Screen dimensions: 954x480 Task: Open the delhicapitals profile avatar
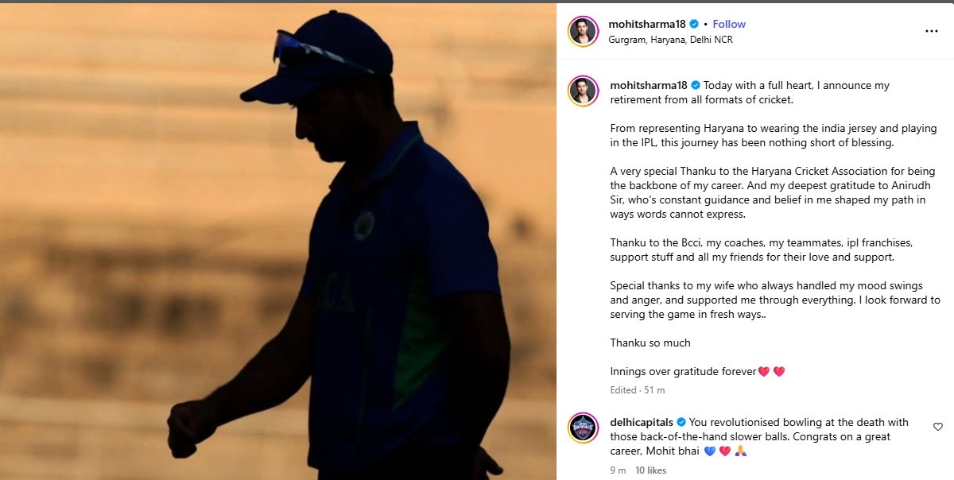coord(583,428)
